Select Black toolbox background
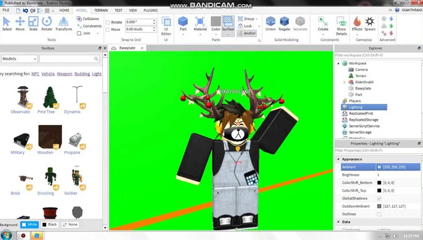Image resolution: width=423 pixels, height=240 pixels. [x=49, y=224]
